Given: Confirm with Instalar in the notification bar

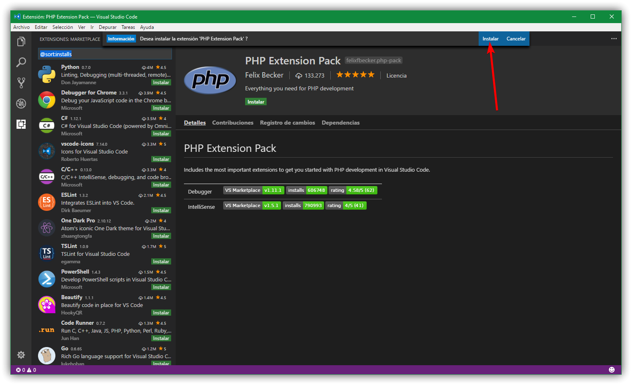Looking at the screenshot, I should tap(491, 39).
